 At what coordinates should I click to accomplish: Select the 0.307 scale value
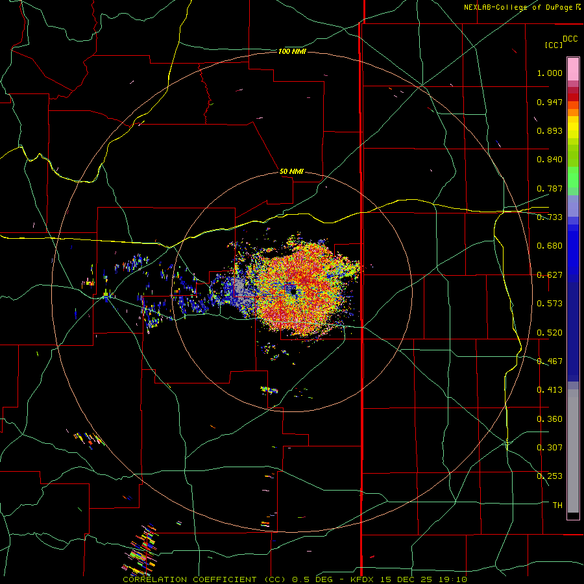coord(550,448)
